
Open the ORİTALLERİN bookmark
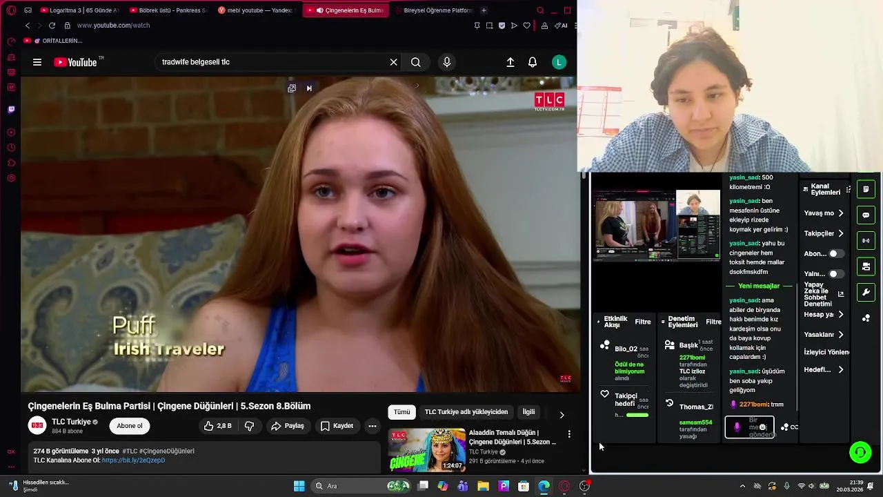pos(53,41)
